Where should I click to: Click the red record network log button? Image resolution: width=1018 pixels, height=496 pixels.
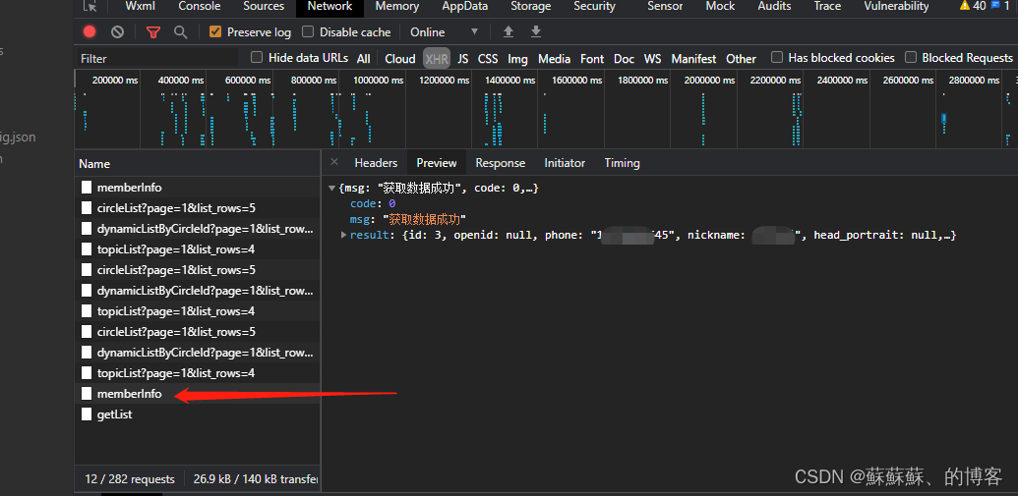coord(90,31)
